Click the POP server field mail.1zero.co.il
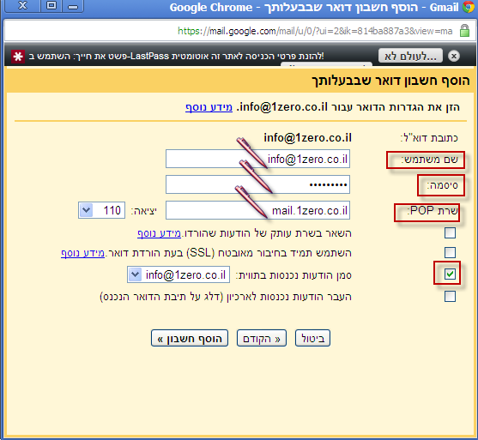The image size is (478, 440). (x=257, y=210)
